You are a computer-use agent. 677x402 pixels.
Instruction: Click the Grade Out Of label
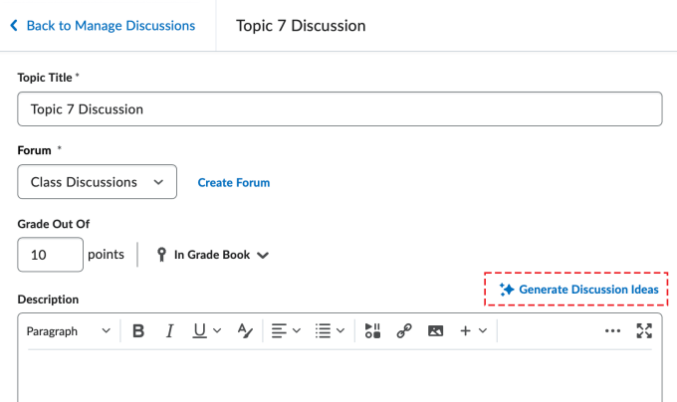click(54, 224)
